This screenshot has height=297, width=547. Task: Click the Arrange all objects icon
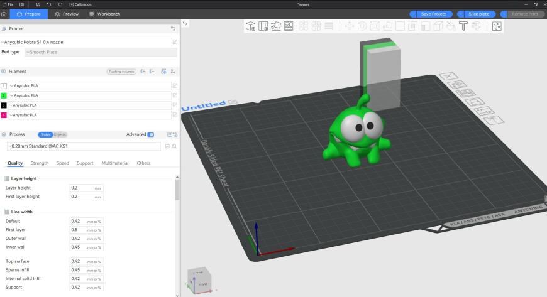click(x=289, y=26)
